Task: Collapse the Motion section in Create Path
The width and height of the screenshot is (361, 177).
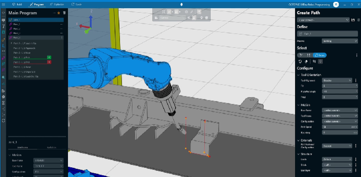Action: pos(299,105)
